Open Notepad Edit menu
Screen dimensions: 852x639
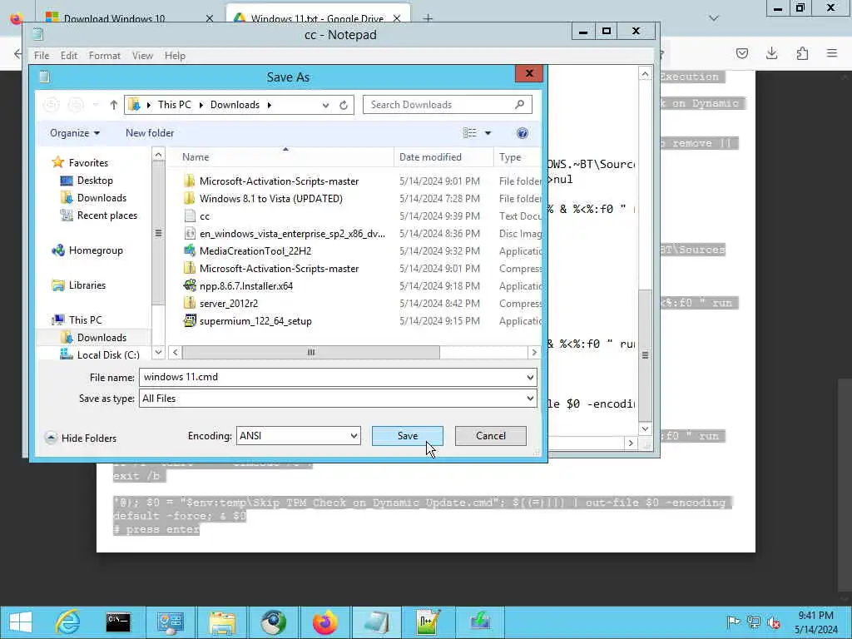[x=68, y=56]
